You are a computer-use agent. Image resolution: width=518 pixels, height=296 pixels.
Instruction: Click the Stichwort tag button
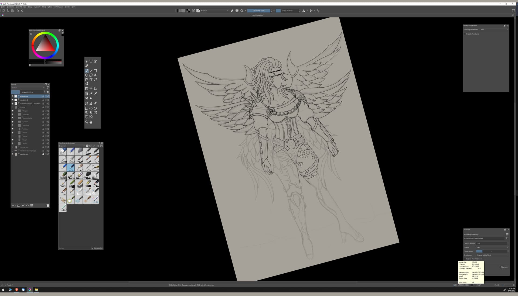tap(91, 146)
